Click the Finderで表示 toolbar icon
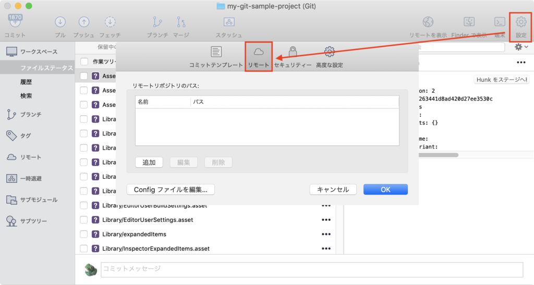The height and width of the screenshot is (285, 534). coord(469,22)
